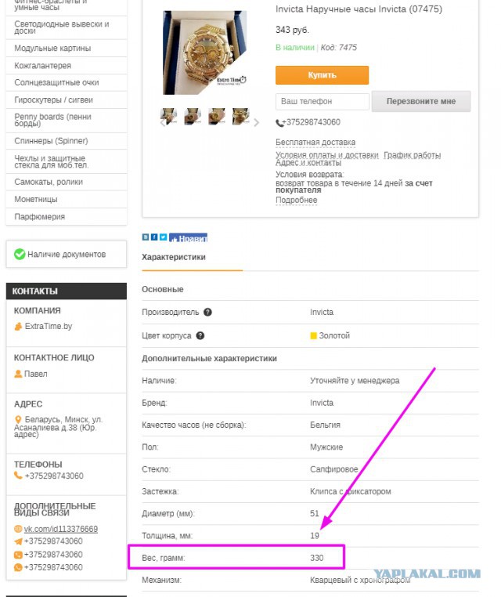Image resolution: width=501 pixels, height=597 pixels.
Task: Click the Facebook share icon
Action: 154,237
